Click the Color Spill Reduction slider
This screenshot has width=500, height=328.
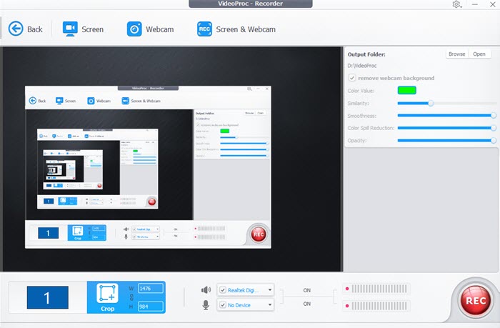[x=446, y=128]
